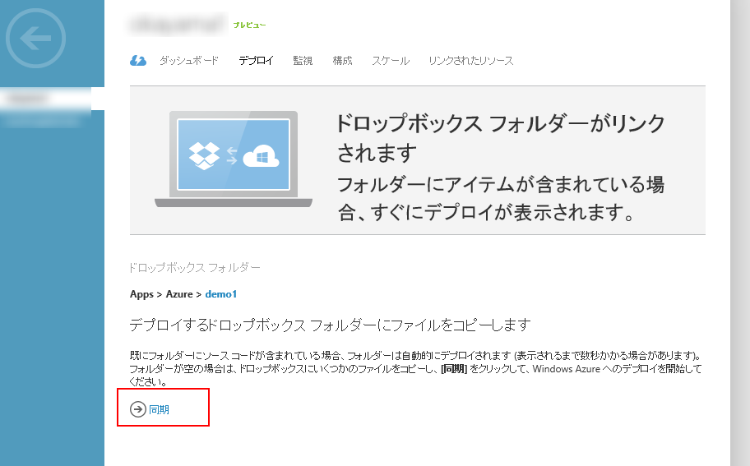
Task: Go back with the circular arrow button
Action: [36, 39]
